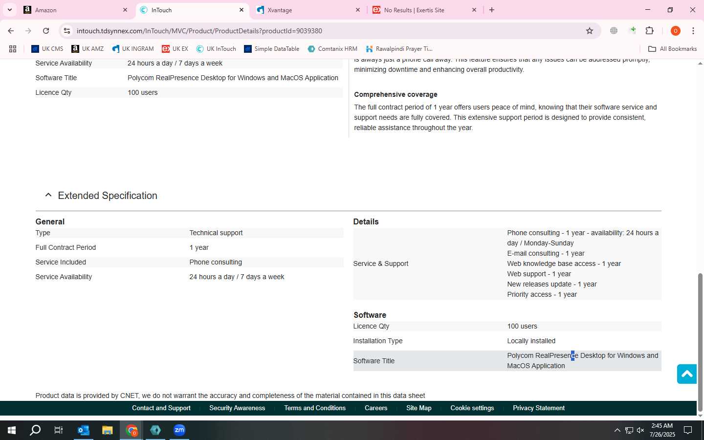Open a new browser tab

pyautogui.click(x=492, y=10)
